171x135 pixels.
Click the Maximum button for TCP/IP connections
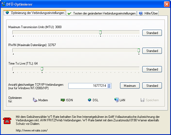130,86
